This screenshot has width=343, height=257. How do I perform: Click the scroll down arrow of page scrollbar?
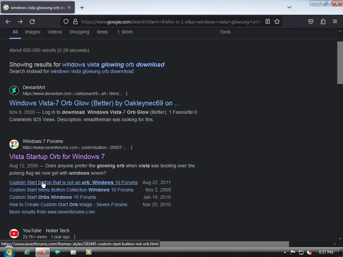(x=340, y=238)
